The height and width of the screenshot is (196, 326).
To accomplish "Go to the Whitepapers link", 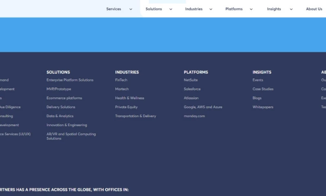I will point(263,107).
